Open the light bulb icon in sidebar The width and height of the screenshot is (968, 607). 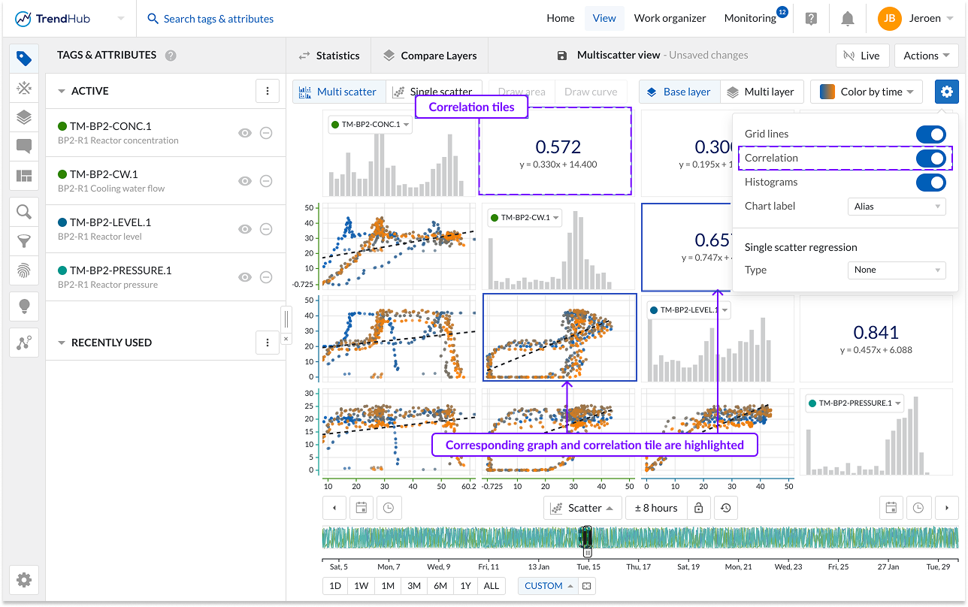[24, 306]
